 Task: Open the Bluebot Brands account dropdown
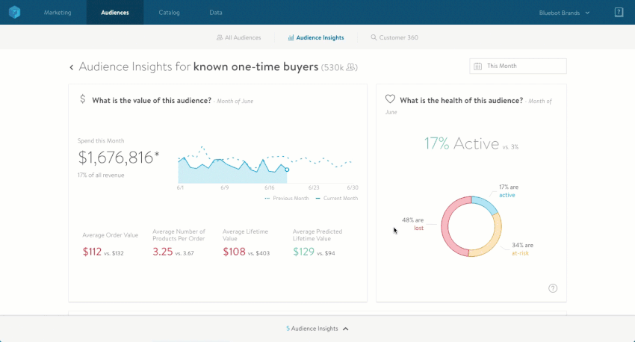[x=564, y=13]
